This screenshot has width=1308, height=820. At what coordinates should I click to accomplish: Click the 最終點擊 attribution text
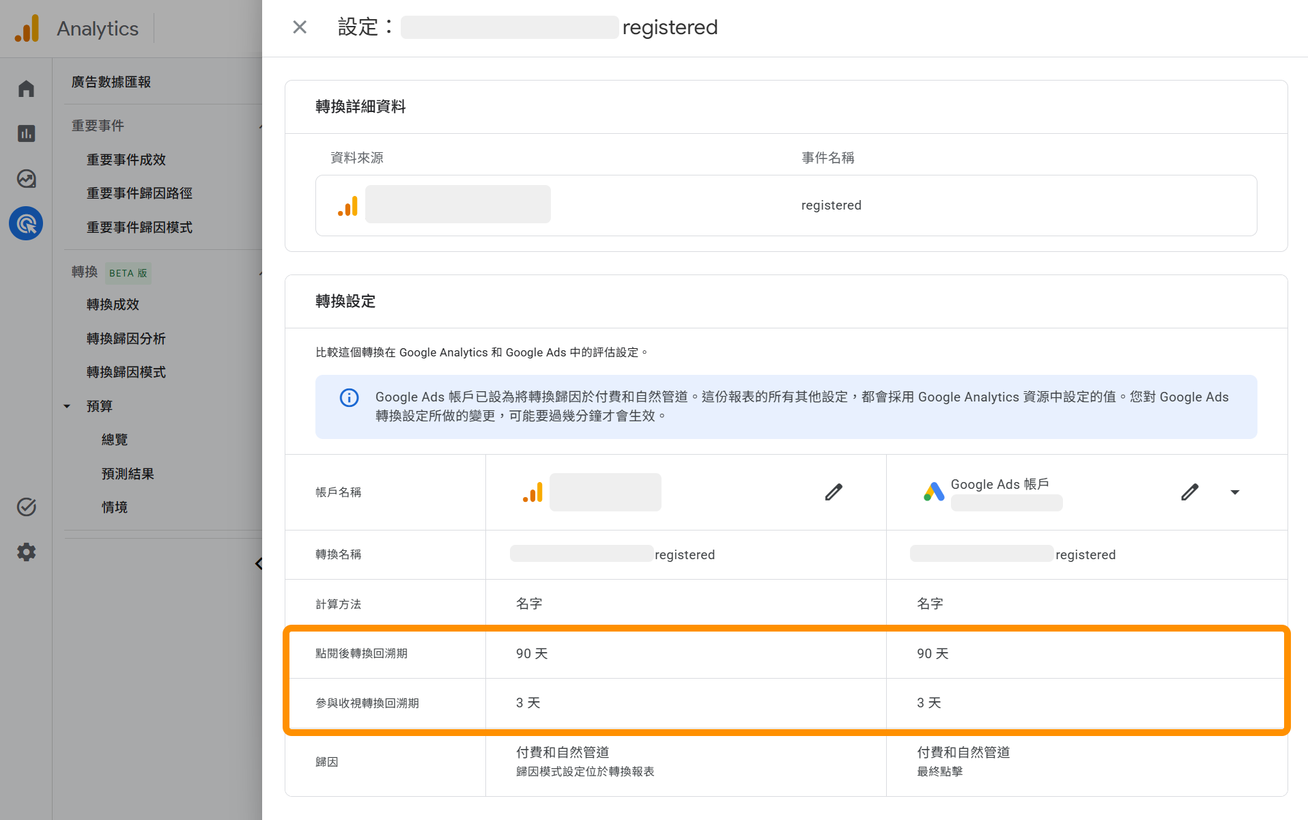pos(939,772)
